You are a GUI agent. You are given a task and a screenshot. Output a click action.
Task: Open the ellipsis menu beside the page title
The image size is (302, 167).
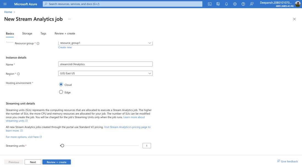coord(69,19)
